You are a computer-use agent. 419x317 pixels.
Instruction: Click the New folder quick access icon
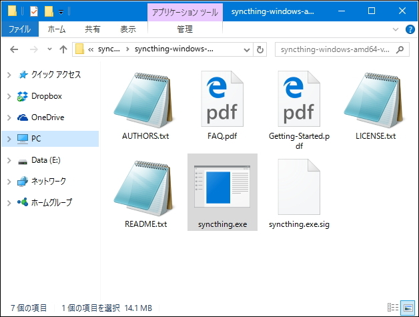pos(49,11)
